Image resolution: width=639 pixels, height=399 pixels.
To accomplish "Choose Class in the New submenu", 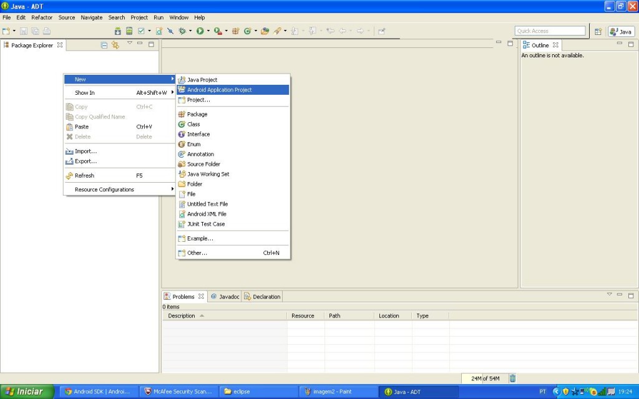I will (233, 124).
